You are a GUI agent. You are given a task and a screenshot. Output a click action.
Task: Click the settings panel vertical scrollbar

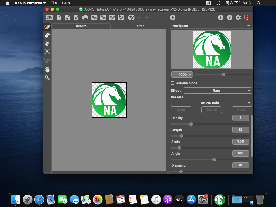pyautogui.click(x=251, y=136)
